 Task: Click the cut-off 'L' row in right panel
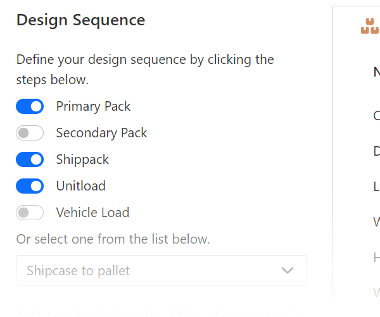pyautogui.click(x=376, y=187)
